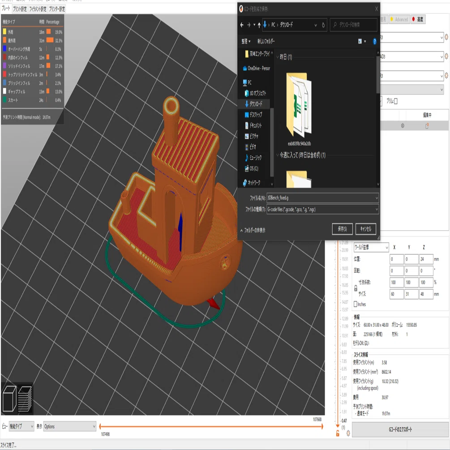Collapse the 今週に入って group
Image resolution: width=450 pixels, height=450 pixels.
[x=277, y=155]
